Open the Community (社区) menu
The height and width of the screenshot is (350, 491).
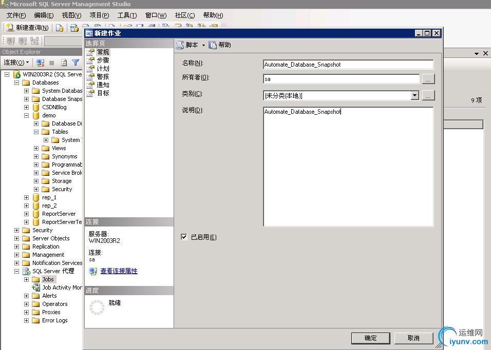(x=184, y=15)
